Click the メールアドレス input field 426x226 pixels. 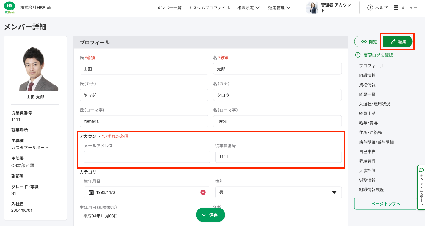coord(147,157)
